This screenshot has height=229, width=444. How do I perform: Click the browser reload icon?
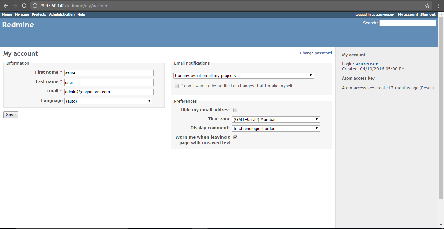(x=24, y=6)
